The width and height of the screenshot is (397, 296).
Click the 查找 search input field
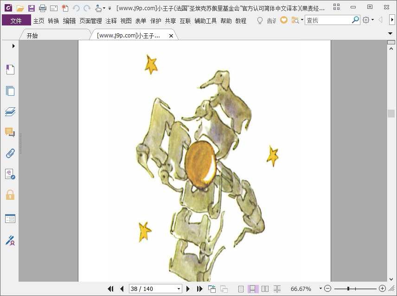[x=328, y=20]
